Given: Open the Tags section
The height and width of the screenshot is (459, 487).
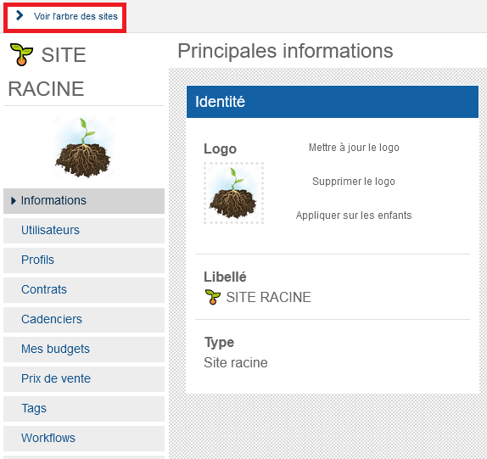Looking at the screenshot, I should 84,409.
